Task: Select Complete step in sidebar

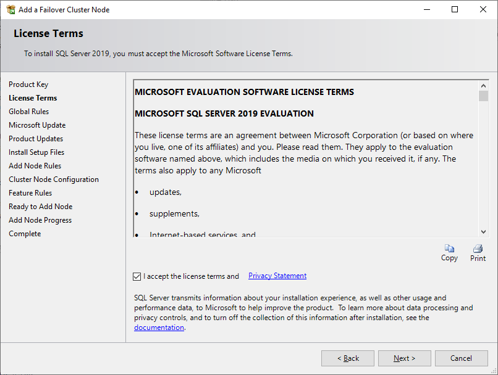Action: click(25, 234)
